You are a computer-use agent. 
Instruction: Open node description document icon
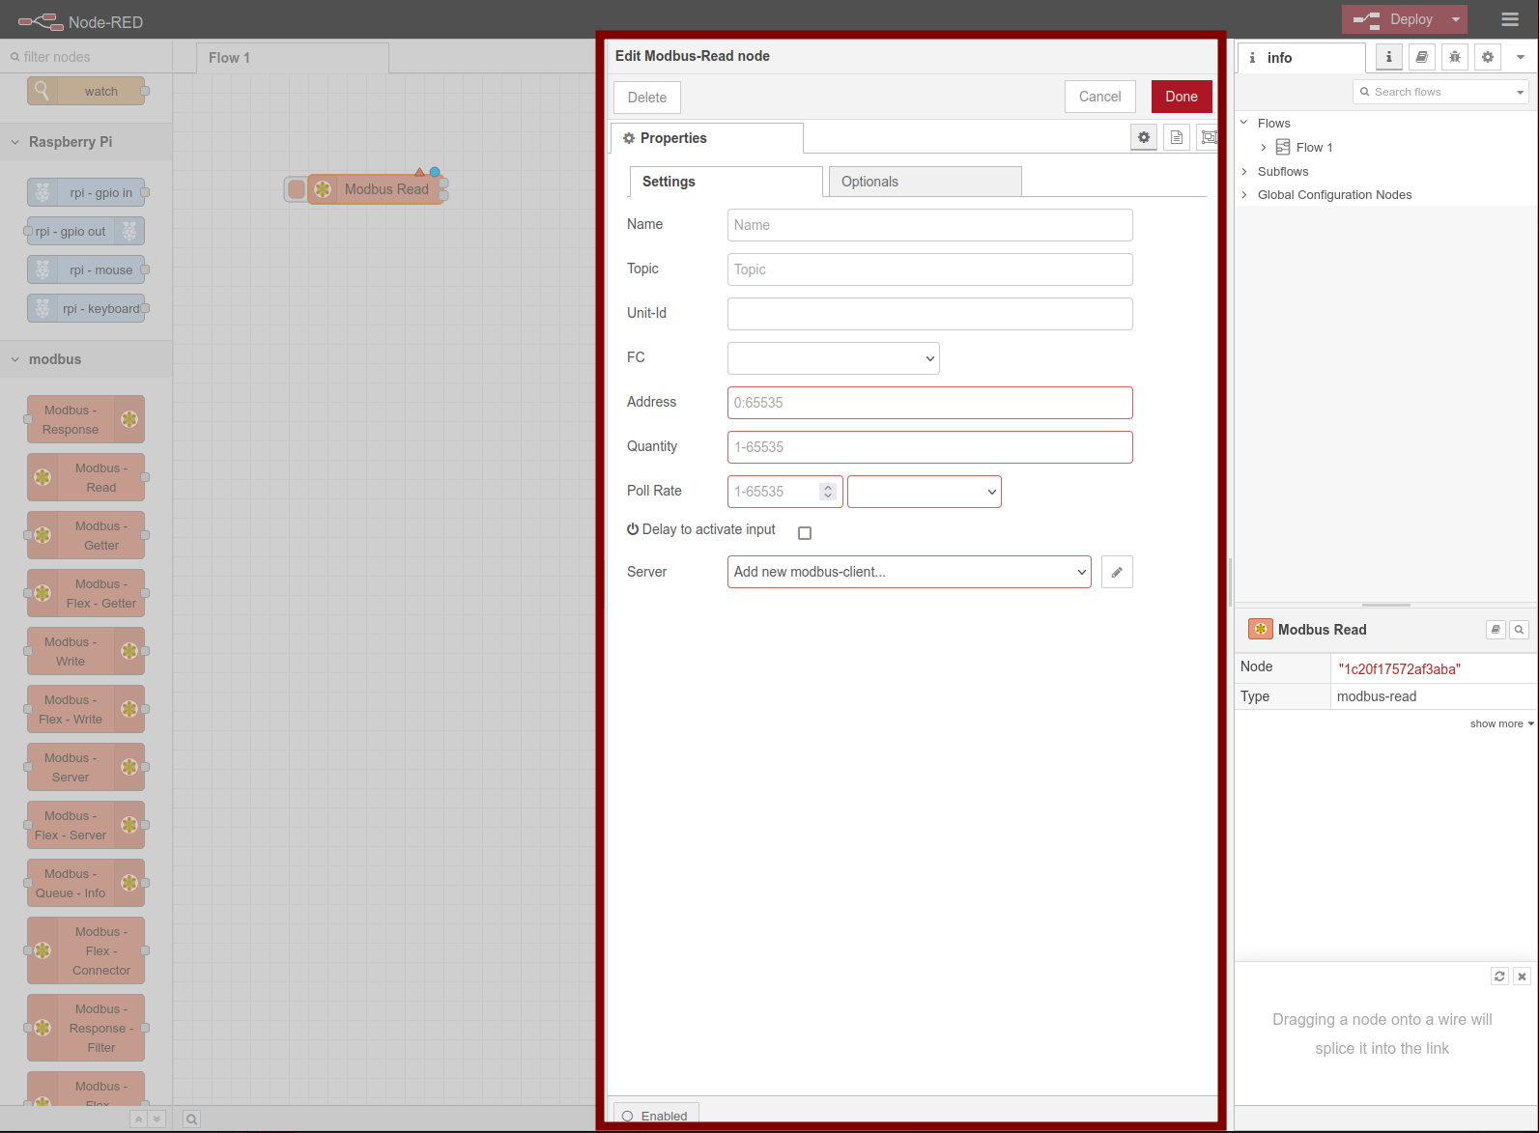[1177, 138]
